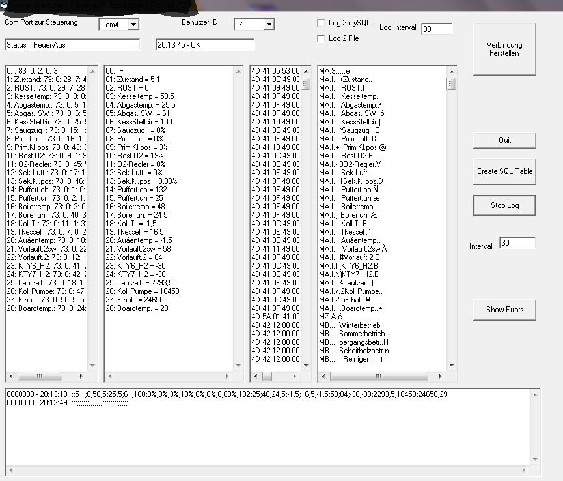Click the 20:13:45 - OK status field
The image size is (563, 481).
pyautogui.click(x=205, y=45)
